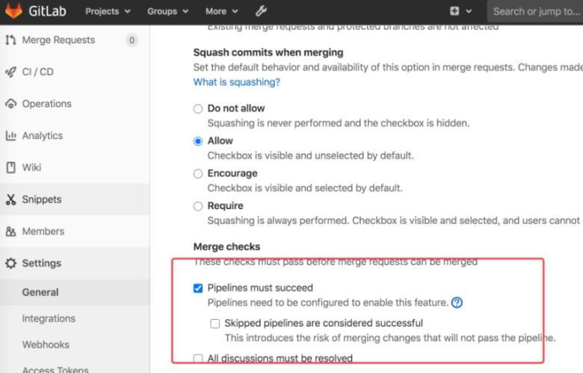Screen dimensions: 583x373
Task: Click the CI / CD rocket icon
Action: click(10, 72)
